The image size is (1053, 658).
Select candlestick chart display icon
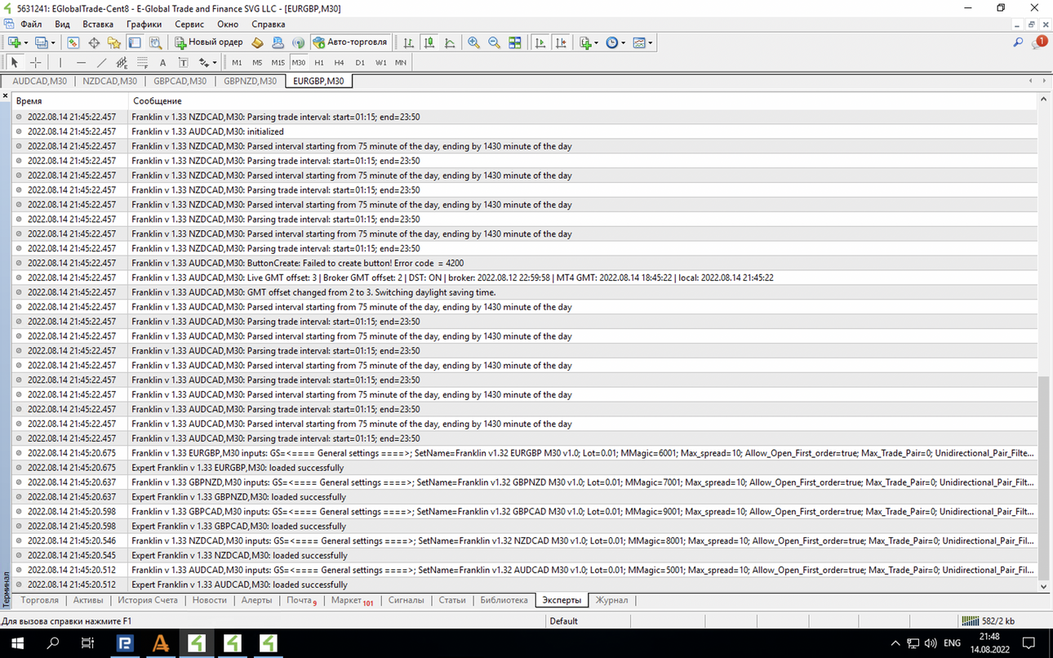(429, 42)
